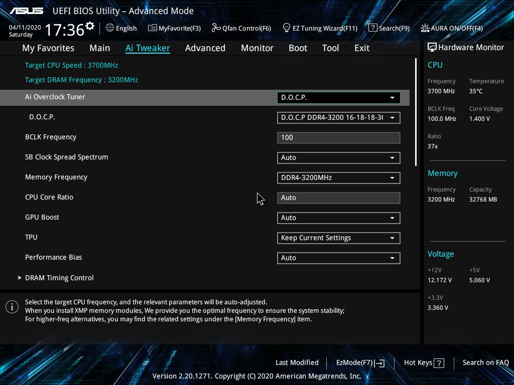The height and width of the screenshot is (385, 514).
Task: Click Target CPU Speed : 3700MHz text
Action: click(x=71, y=65)
